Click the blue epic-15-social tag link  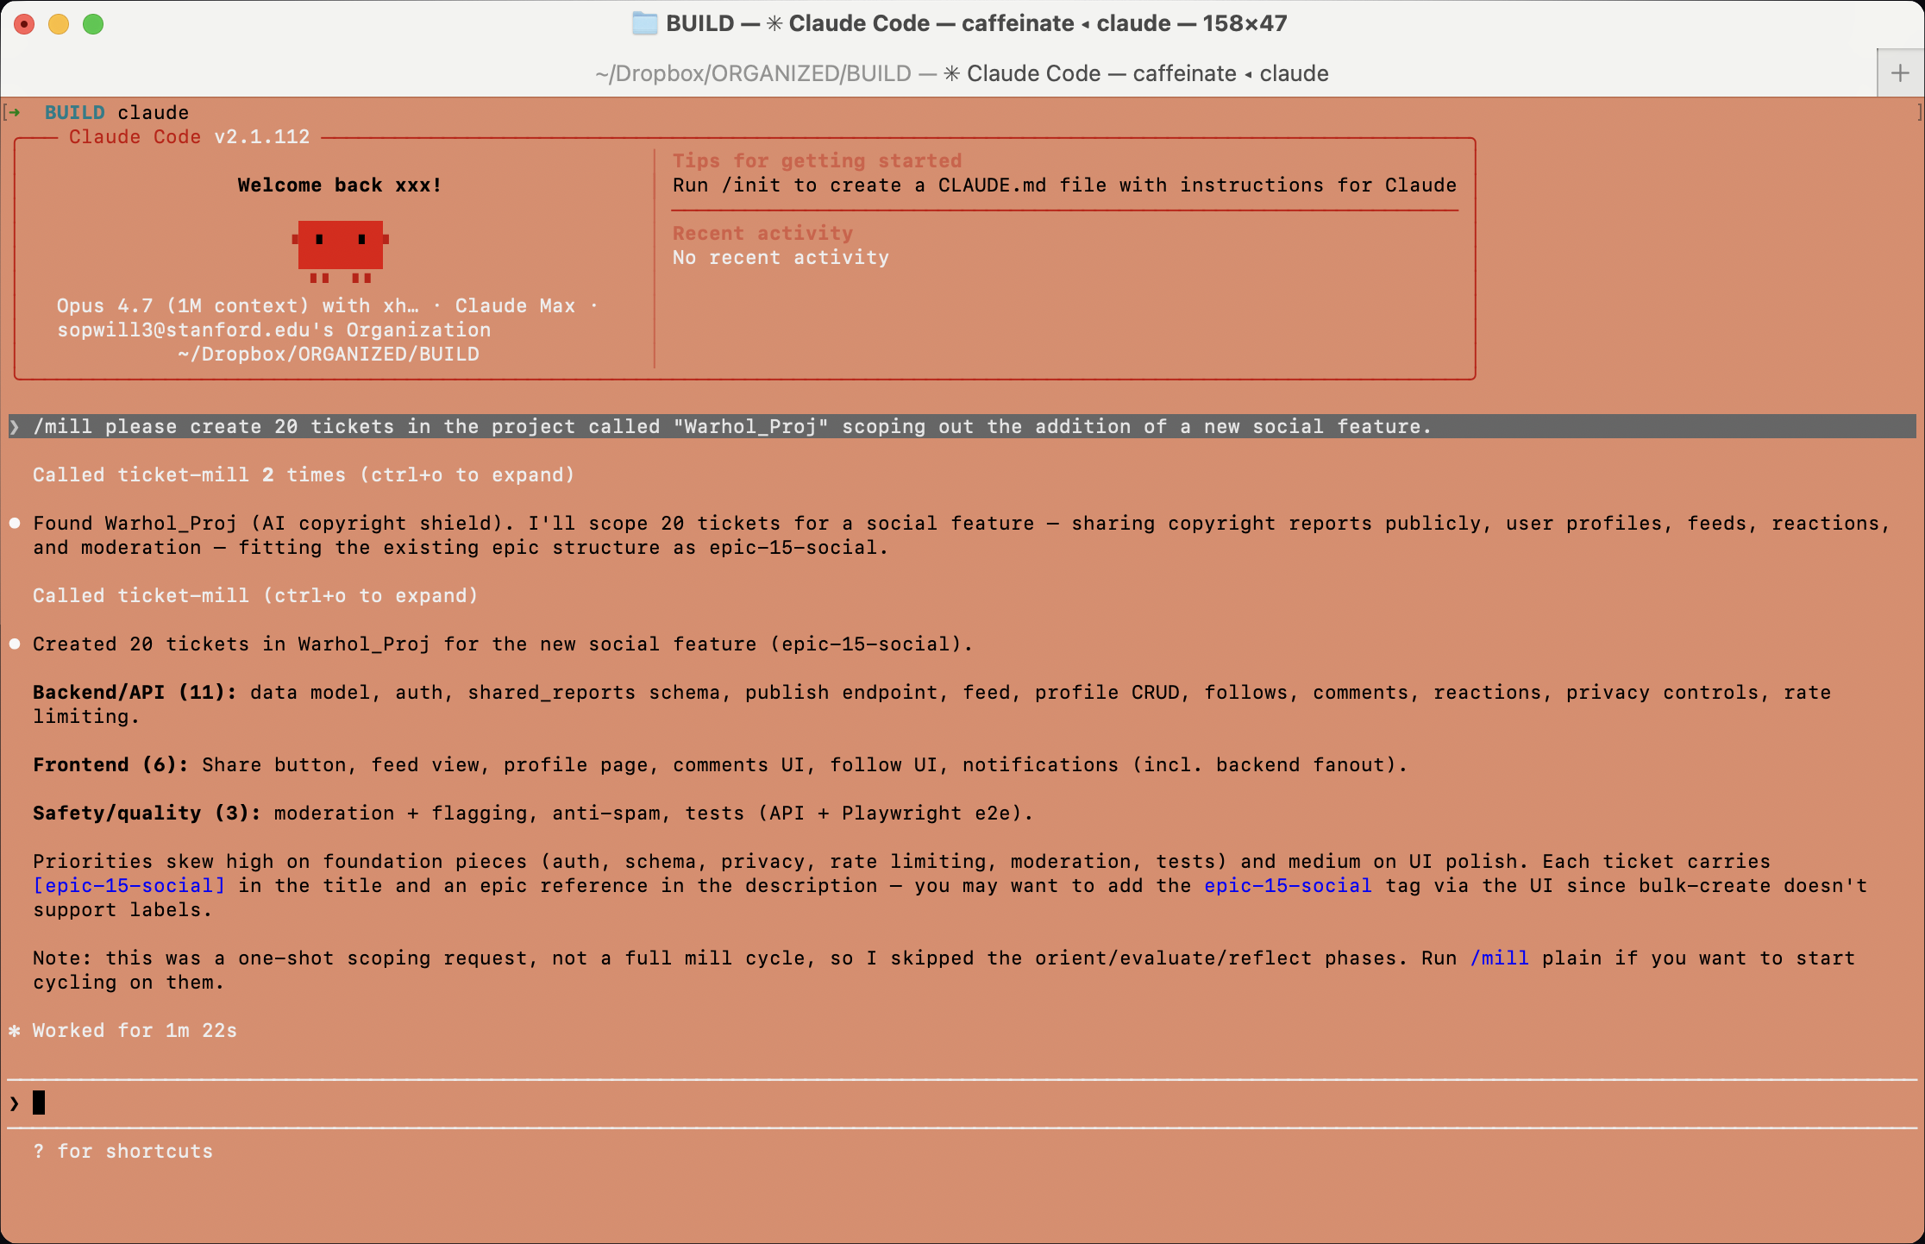click(x=1288, y=886)
